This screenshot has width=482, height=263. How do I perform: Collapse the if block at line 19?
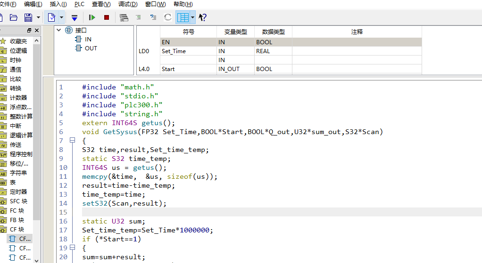click(x=72, y=247)
